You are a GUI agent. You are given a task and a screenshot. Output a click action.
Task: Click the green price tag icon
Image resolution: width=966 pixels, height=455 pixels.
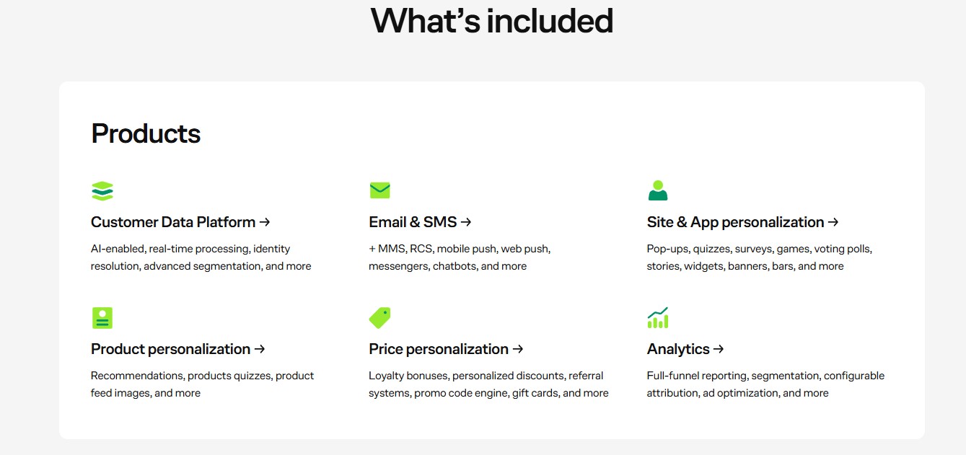click(379, 317)
